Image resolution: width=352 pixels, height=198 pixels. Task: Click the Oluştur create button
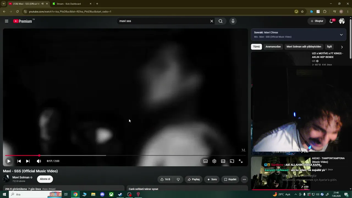317,21
